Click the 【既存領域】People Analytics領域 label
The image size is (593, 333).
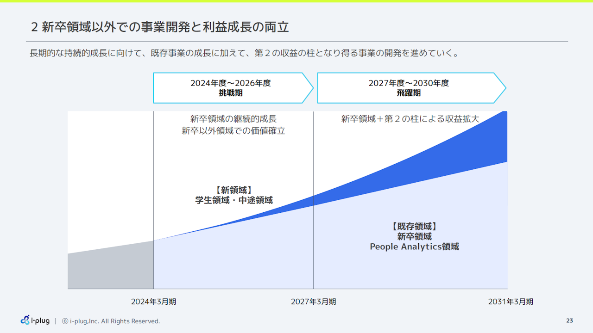[414, 236]
